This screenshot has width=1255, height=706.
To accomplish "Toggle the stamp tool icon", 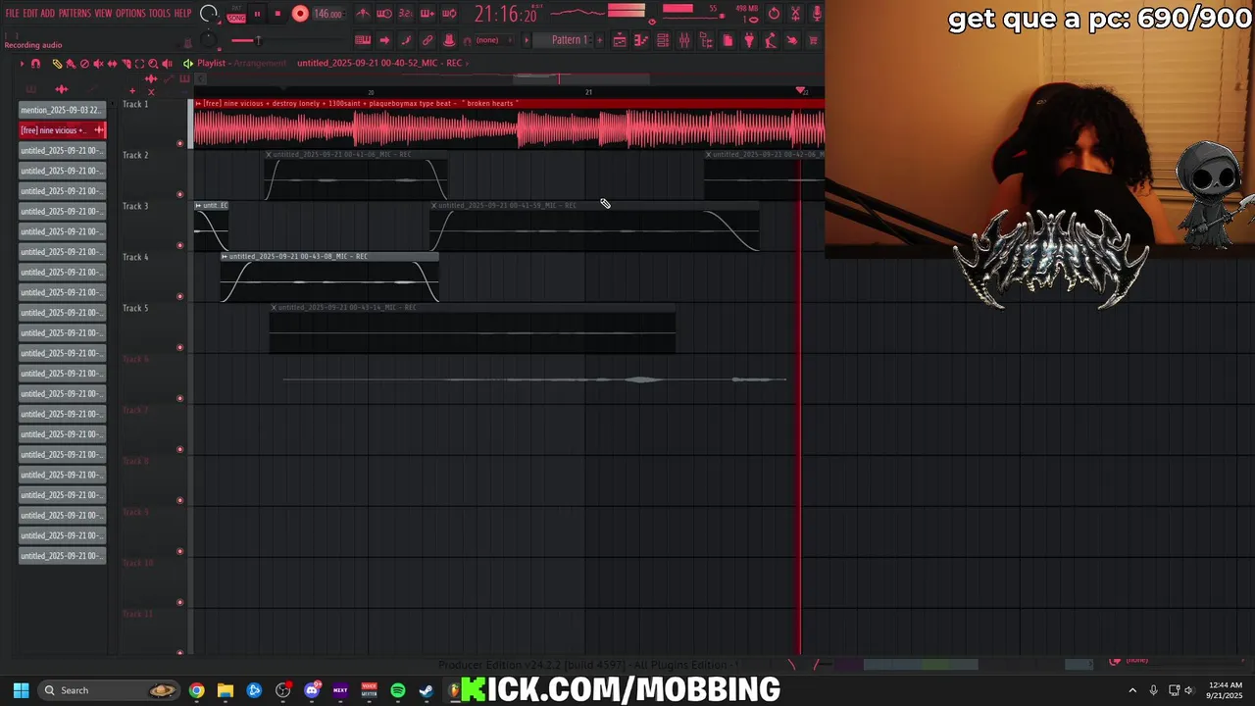I will (449, 40).
